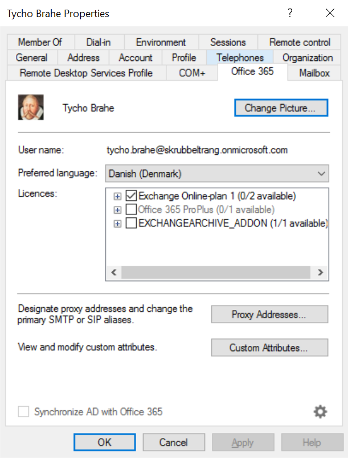
Task: Click the licences horizontal scrollbar track
Action: [216, 272]
